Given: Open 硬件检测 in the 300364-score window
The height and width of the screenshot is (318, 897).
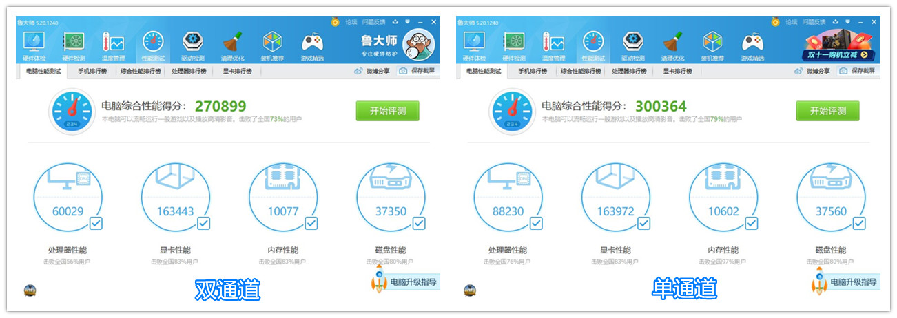Looking at the screenshot, I should point(514,47).
